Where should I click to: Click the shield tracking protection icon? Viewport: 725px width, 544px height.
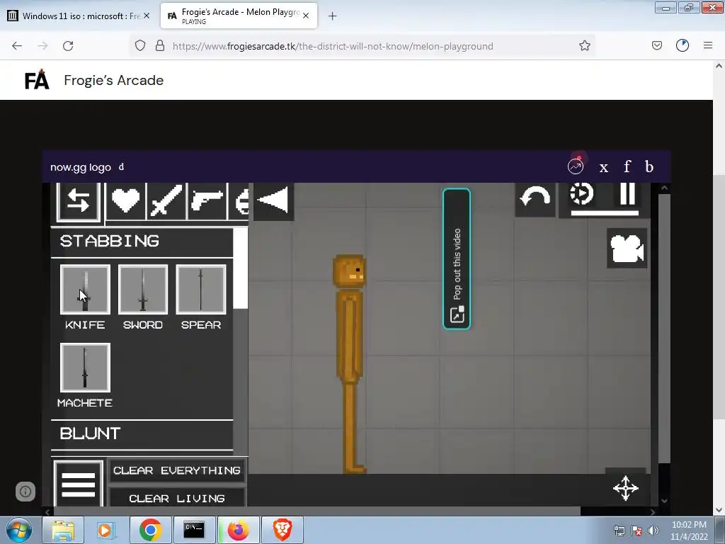[x=140, y=46]
